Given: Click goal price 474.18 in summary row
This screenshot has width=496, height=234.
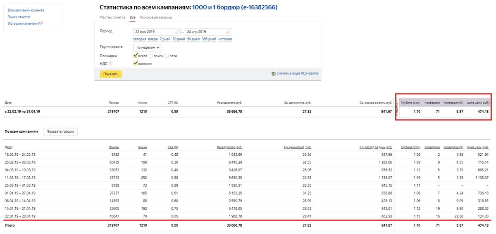Looking at the screenshot, I should pyautogui.click(x=483, y=111).
